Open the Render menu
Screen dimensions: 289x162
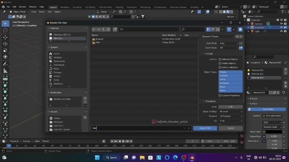[x=23, y=7]
